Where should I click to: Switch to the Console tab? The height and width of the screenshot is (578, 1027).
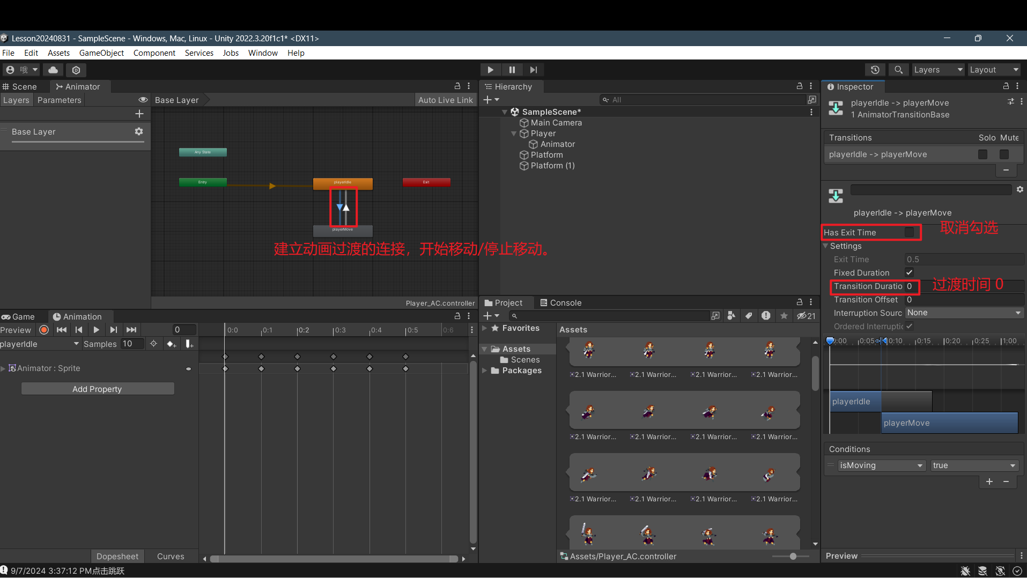[560, 302]
